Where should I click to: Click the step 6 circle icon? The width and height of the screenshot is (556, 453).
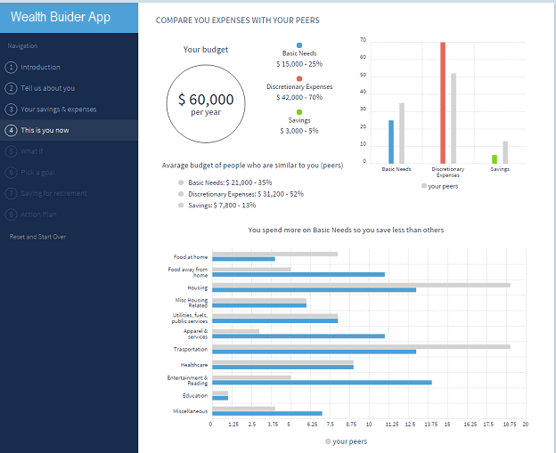pos(11,173)
